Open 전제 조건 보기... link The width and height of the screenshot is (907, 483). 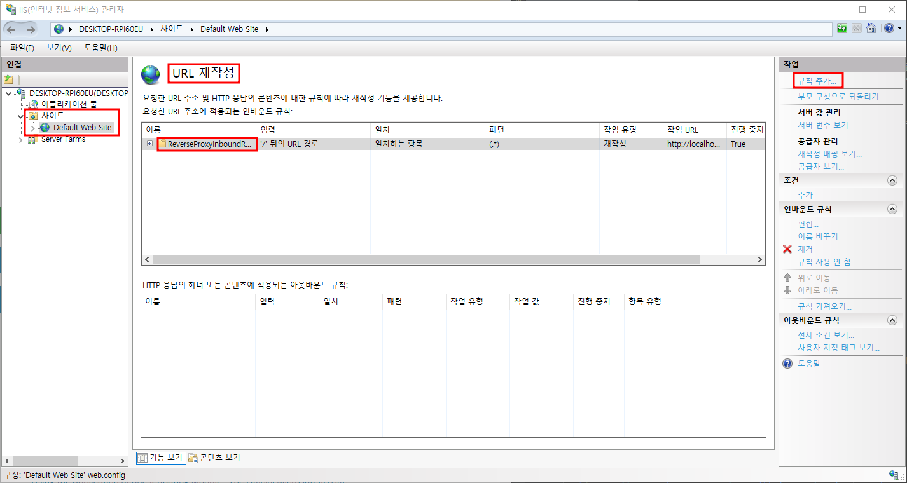tap(826, 335)
